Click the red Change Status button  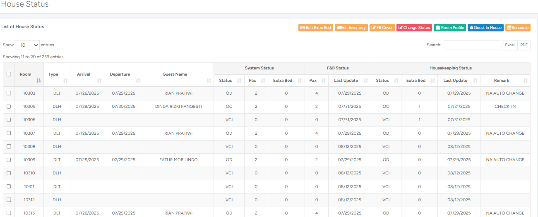point(414,28)
